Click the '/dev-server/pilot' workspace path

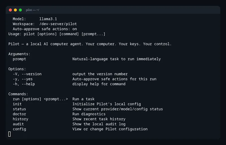tap(58, 24)
